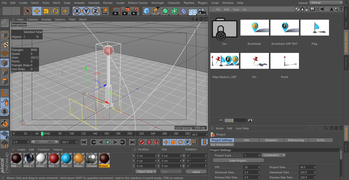Open Edit Render Settings icon
The width and height of the screenshot is (349, 180).
click(x=135, y=11)
